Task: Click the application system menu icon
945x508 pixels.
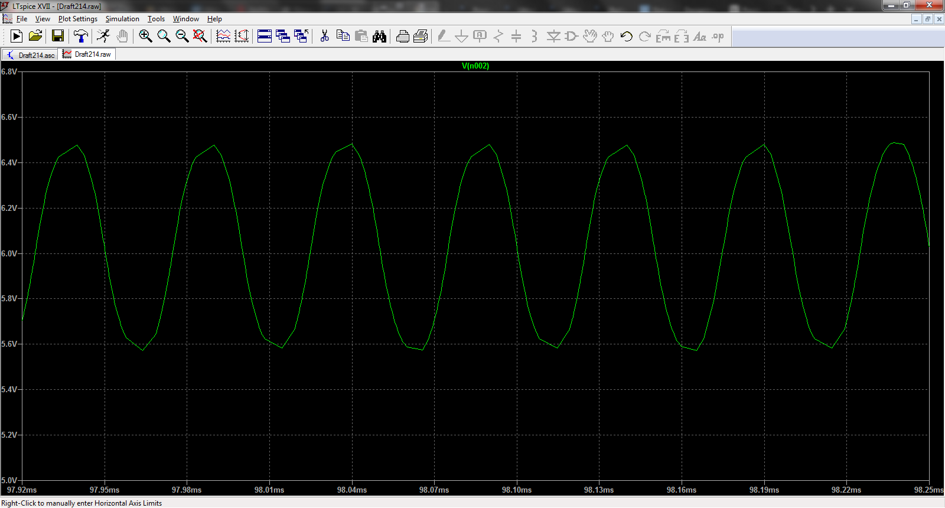Action: tap(5, 6)
